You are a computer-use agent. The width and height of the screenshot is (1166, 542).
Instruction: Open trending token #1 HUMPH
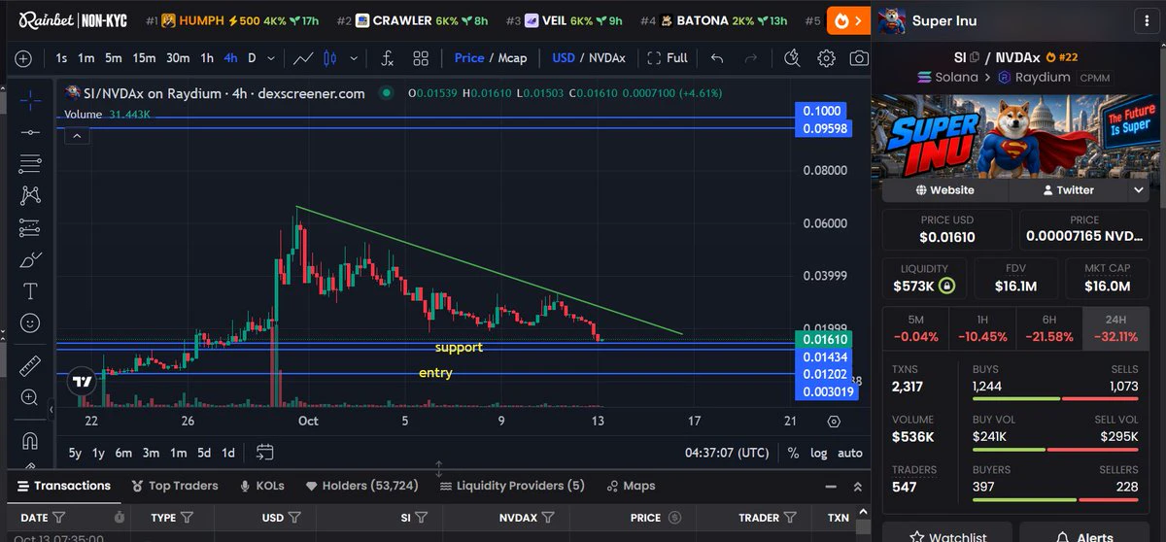231,20
